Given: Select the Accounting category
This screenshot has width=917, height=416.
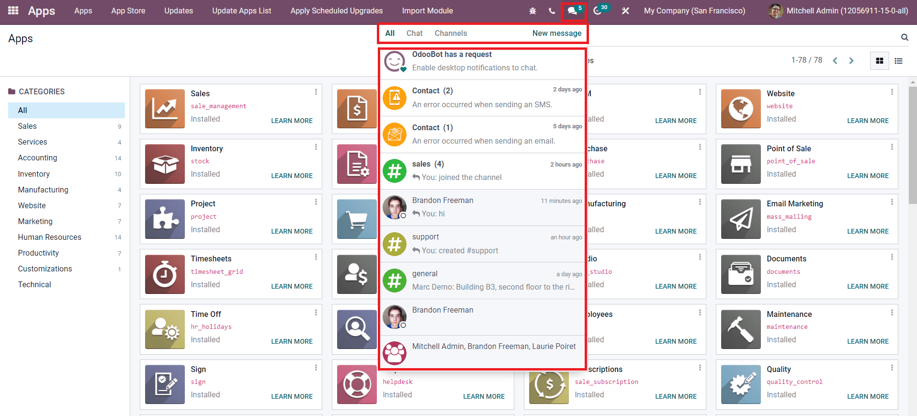Looking at the screenshot, I should tap(37, 157).
